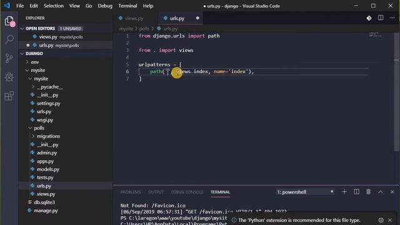Open settings.py in the mysite folder

(48, 103)
